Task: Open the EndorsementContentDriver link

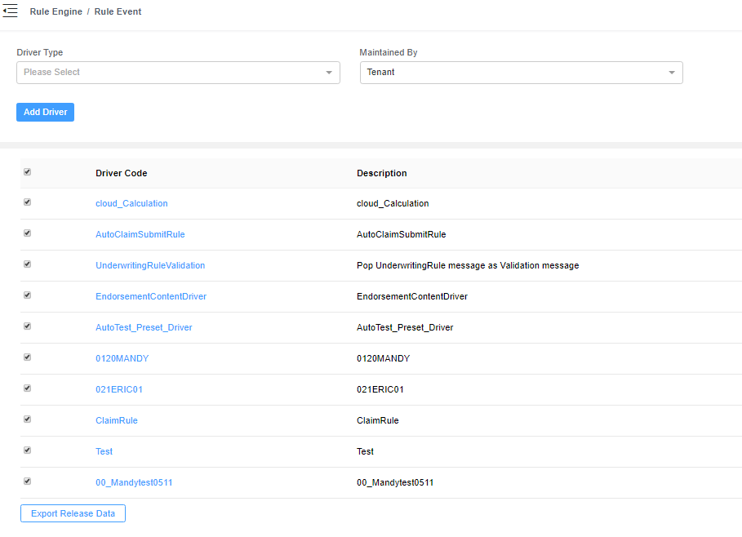Action: pos(151,296)
